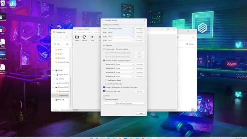Click Configure for GameCube Port 1
This screenshot has height=139, width=247.
[139, 29]
